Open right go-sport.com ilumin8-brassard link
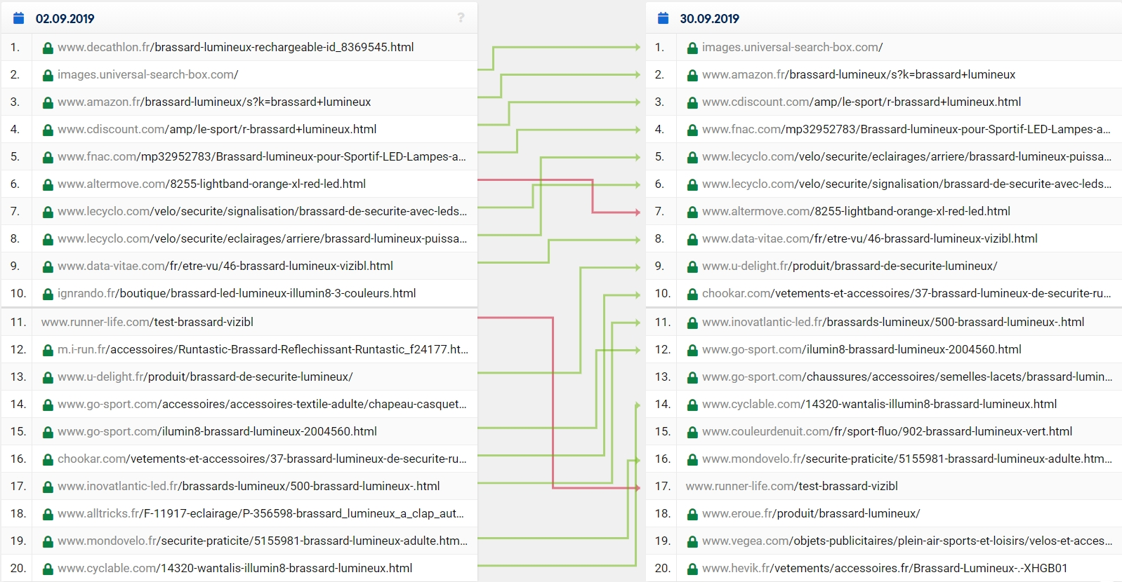The width and height of the screenshot is (1122, 582). (x=862, y=349)
